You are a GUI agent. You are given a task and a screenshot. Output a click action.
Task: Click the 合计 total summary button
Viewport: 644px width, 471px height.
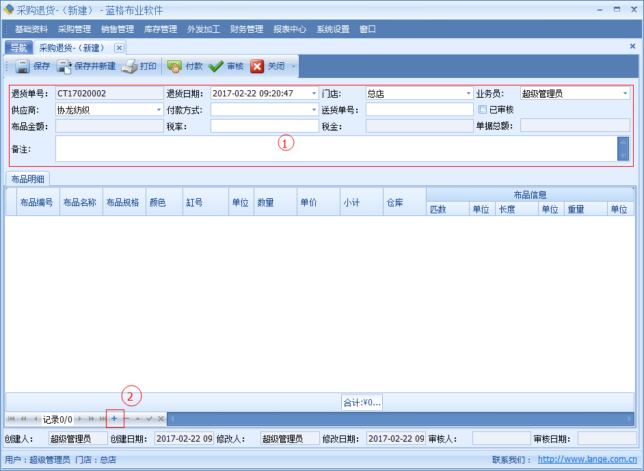362,403
